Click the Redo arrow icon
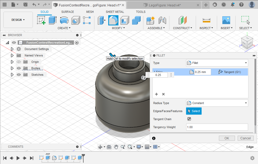The image size is (258, 164). pos(45,5)
